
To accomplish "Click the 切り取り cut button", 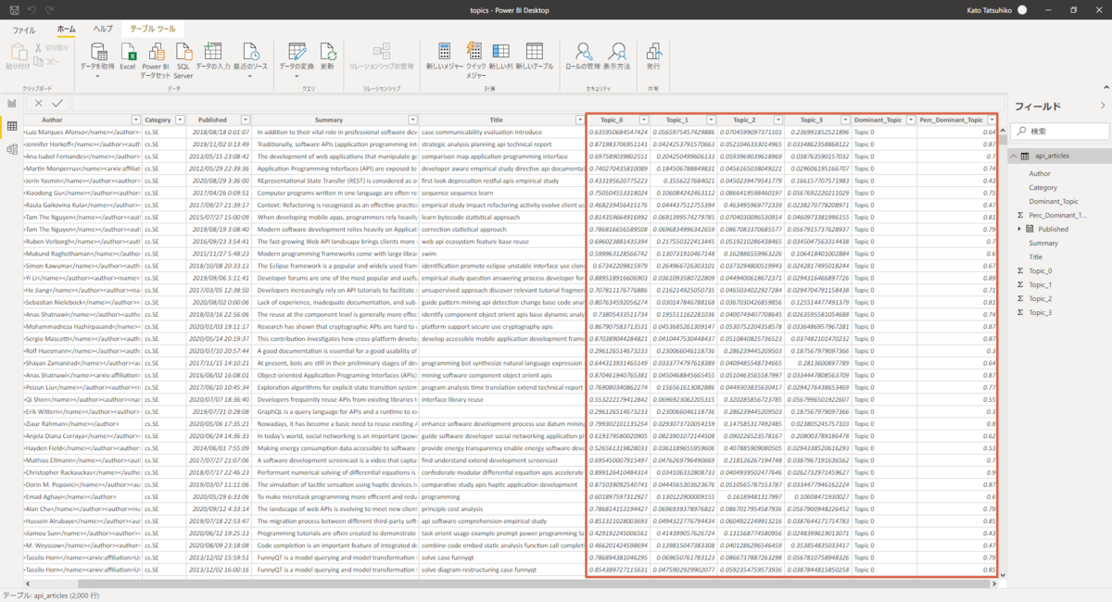I will [x=51, y=47].
